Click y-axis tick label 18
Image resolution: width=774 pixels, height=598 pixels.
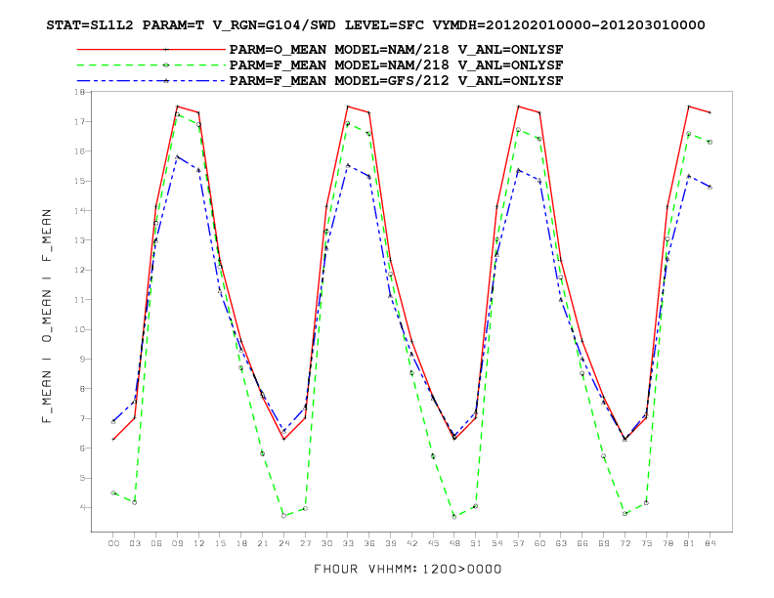click(80, 92)
